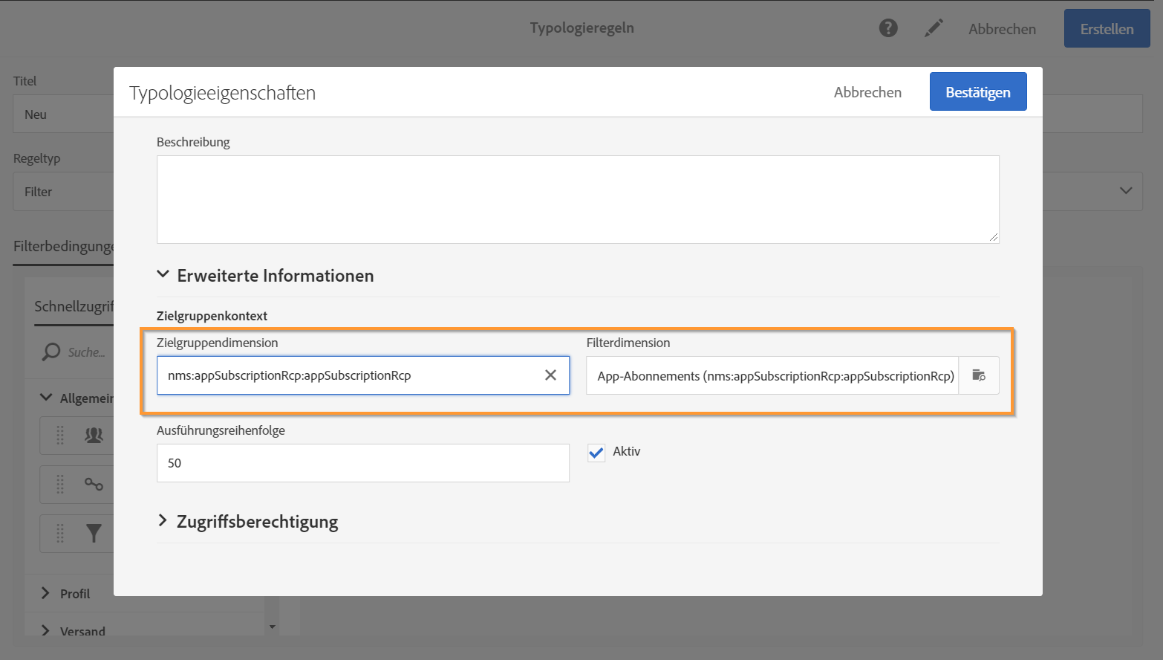Collapse the Allgemein category

coord(45,398)
